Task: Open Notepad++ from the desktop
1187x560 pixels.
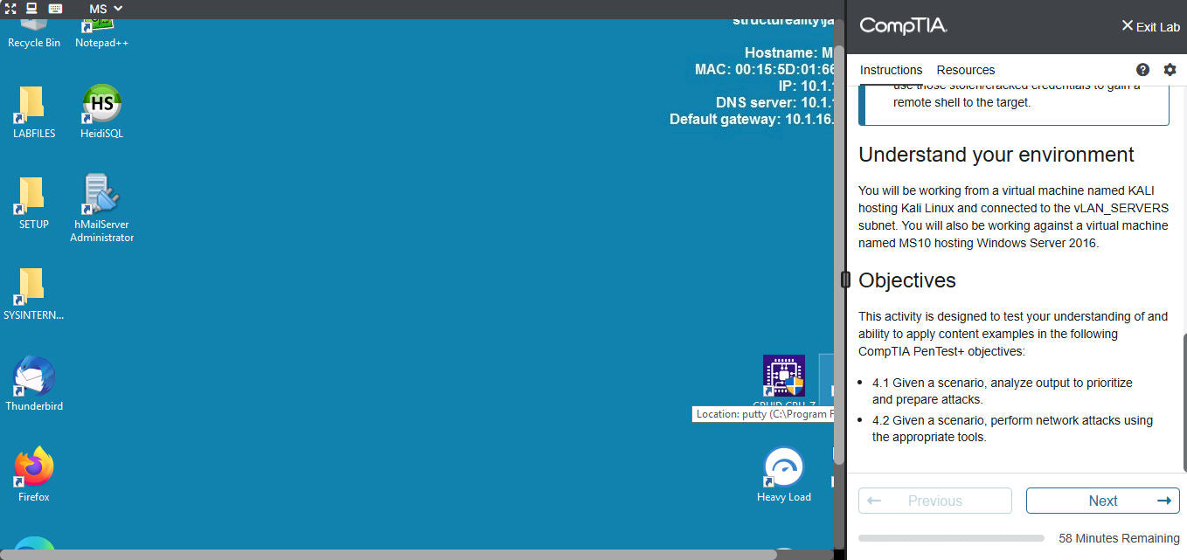Action: pyautogui.click(x=101, y=24)
